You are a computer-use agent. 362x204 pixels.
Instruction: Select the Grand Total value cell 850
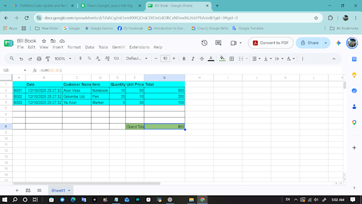(x=164, y=126)
